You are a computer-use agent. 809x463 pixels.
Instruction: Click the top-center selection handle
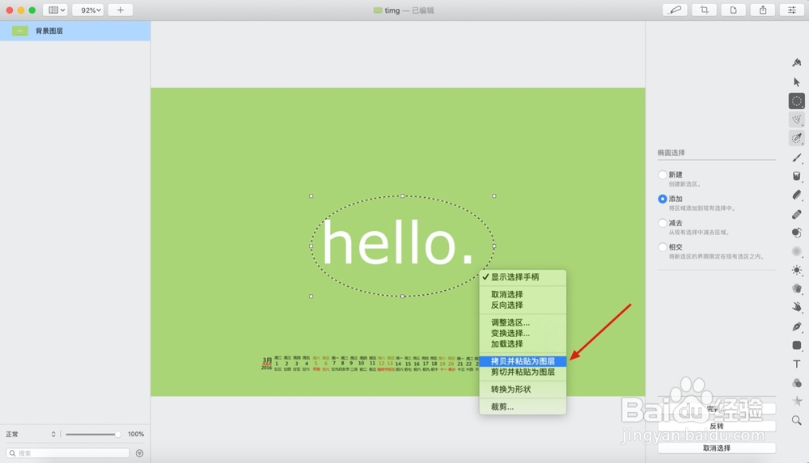(402, 196)
